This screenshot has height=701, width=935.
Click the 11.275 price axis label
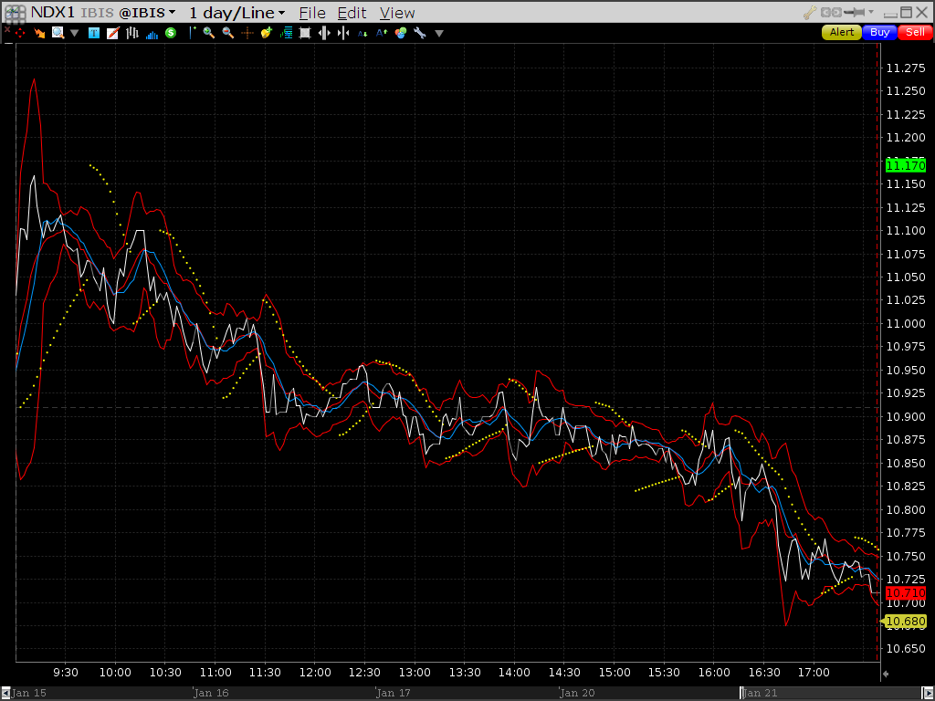(906, 68)
